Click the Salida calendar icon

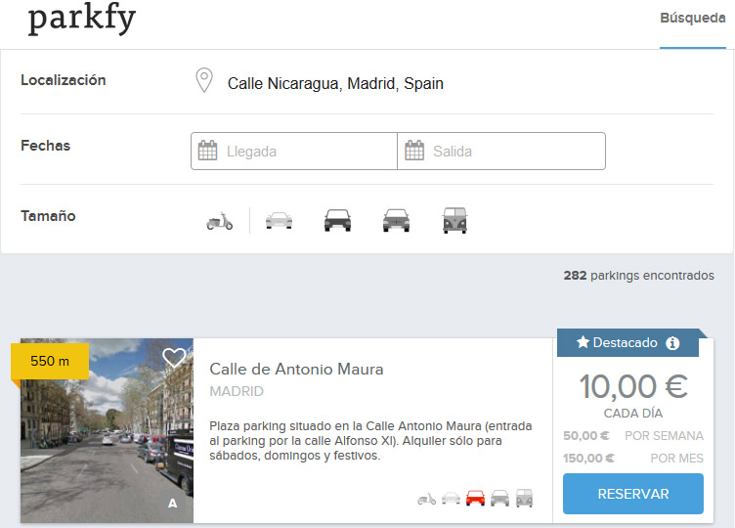click(414, 151)
